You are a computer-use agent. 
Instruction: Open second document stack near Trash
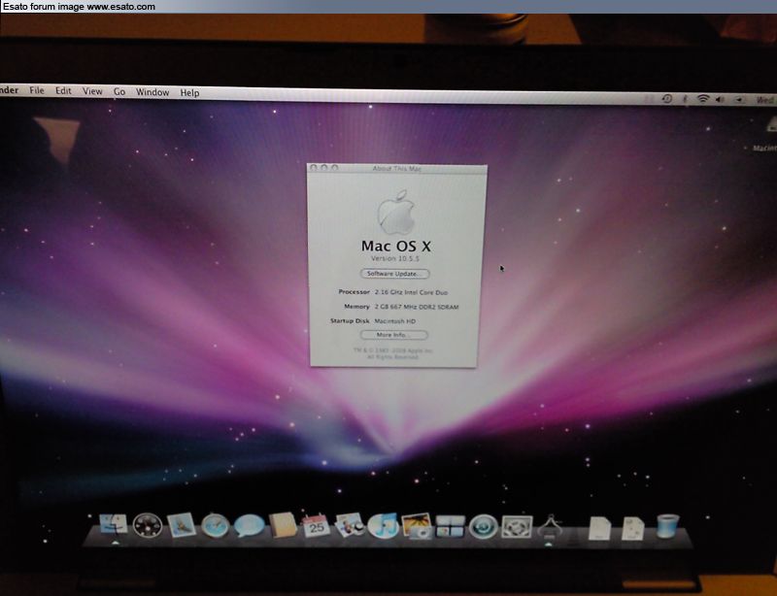(633, 528)
